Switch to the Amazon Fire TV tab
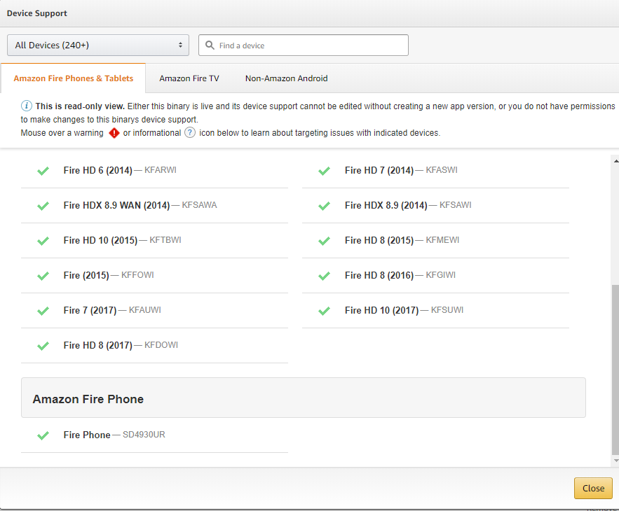This screenshot has width=619, height=511. click(189, 78)
